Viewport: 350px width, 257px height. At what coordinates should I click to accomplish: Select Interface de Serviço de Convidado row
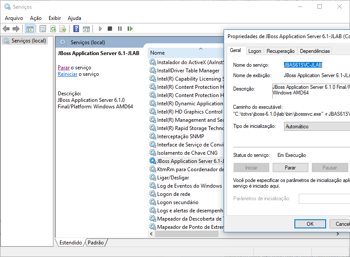[186, 145]
